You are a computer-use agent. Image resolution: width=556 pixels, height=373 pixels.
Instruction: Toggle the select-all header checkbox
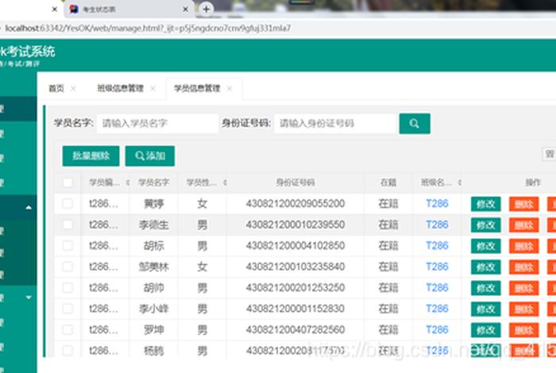68,183
